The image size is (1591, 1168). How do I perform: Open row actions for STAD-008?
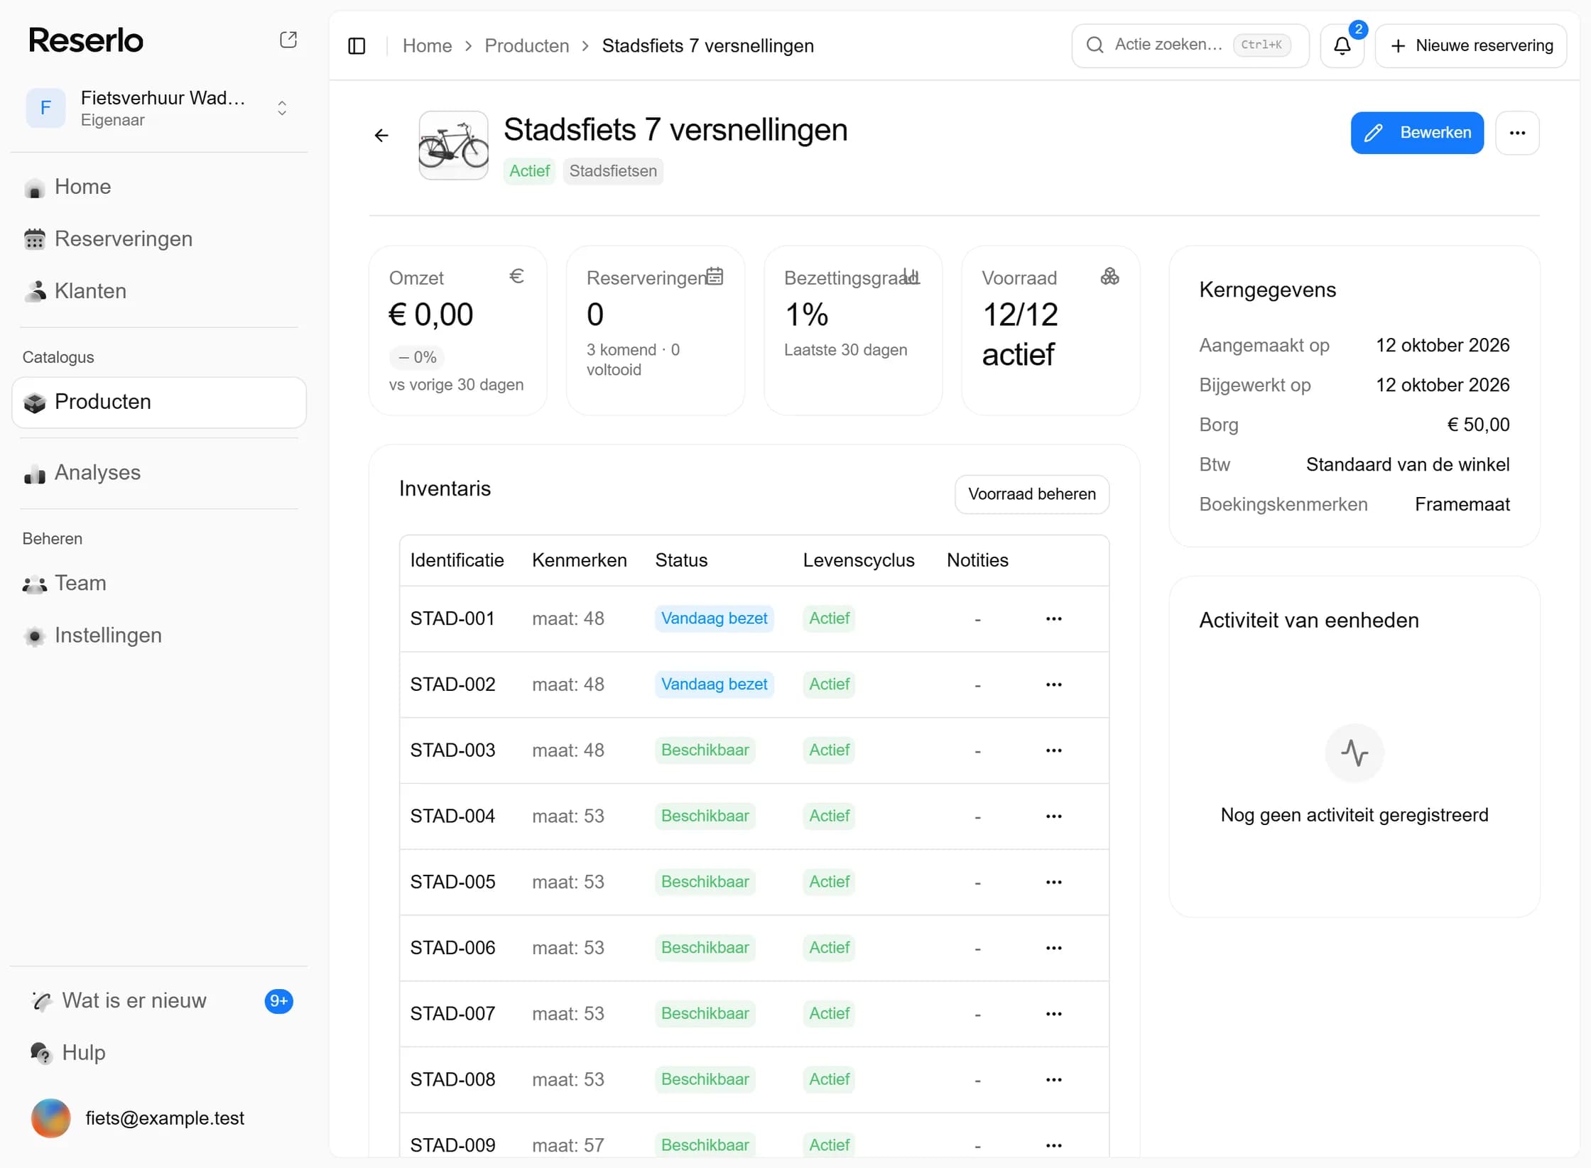pyautogui.click(x=1054, y=1080)
